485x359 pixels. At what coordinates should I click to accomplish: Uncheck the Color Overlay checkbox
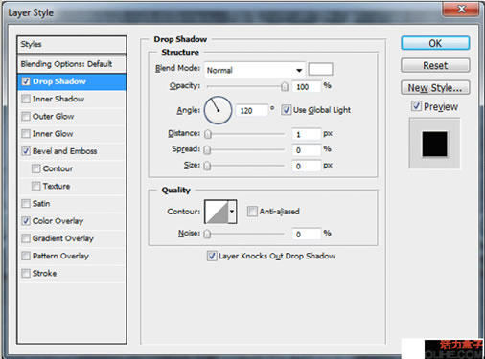click(x=26, y=221)
